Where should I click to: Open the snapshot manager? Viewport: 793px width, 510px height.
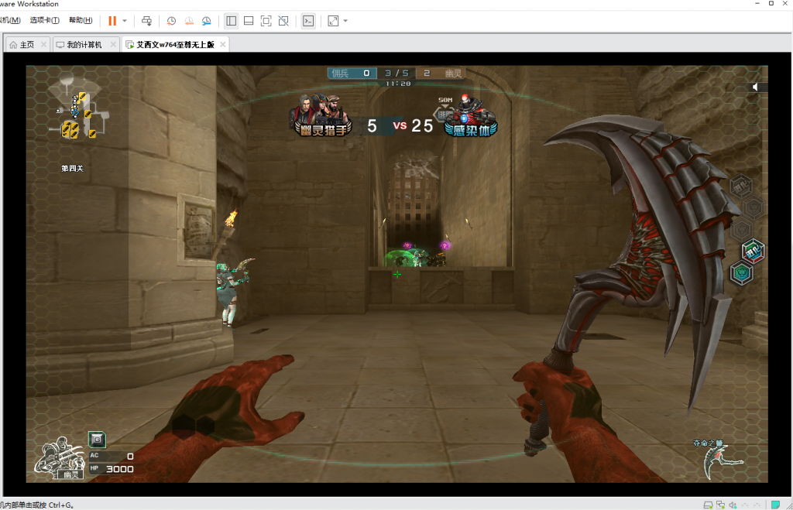point(206,21)
